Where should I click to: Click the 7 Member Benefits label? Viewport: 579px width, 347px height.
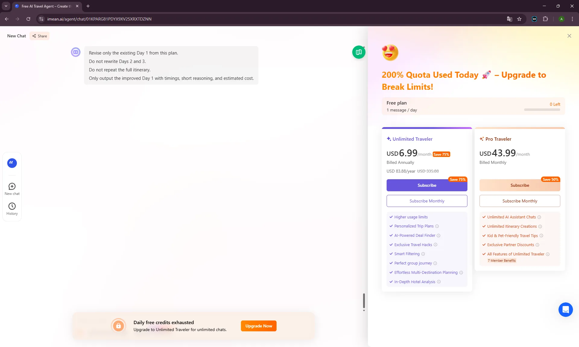tap(501, 261)
